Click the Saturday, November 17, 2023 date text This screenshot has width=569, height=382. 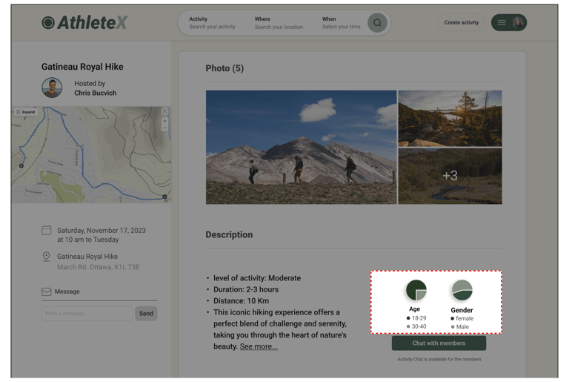tap(102, 231)
